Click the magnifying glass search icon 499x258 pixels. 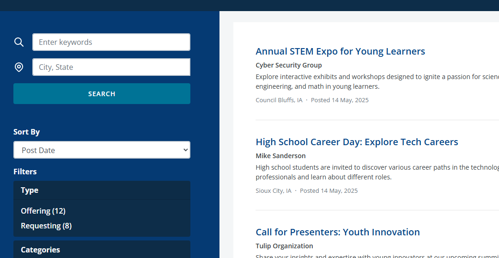(19, 42)
